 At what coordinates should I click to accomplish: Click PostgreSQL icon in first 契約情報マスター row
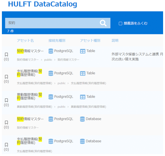51,51
